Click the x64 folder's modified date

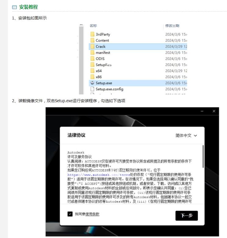[176, 71]
